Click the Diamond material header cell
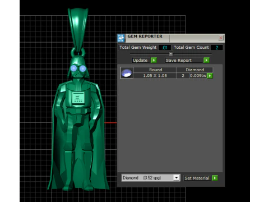This screenshot has height=202, width=269. [194, 70]
